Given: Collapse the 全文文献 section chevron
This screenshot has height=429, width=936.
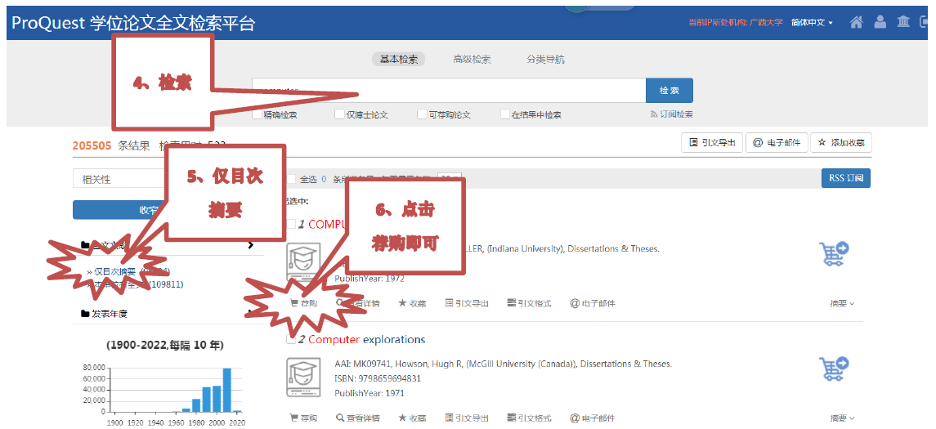Looking at the screenshot, I should click(251, 244).
